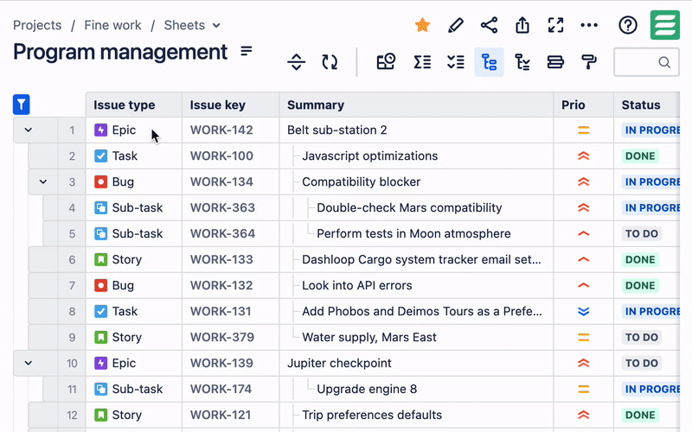
Task: Click the Prio column header
Action: (583, 105)
